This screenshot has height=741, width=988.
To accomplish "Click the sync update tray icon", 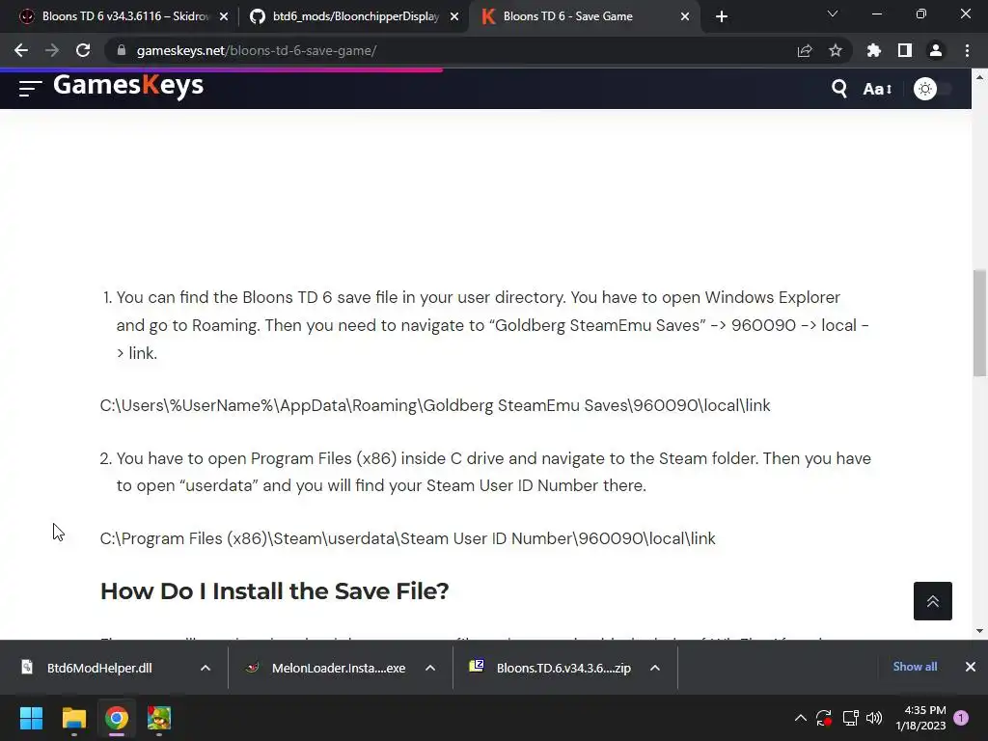I will [824, 718].
